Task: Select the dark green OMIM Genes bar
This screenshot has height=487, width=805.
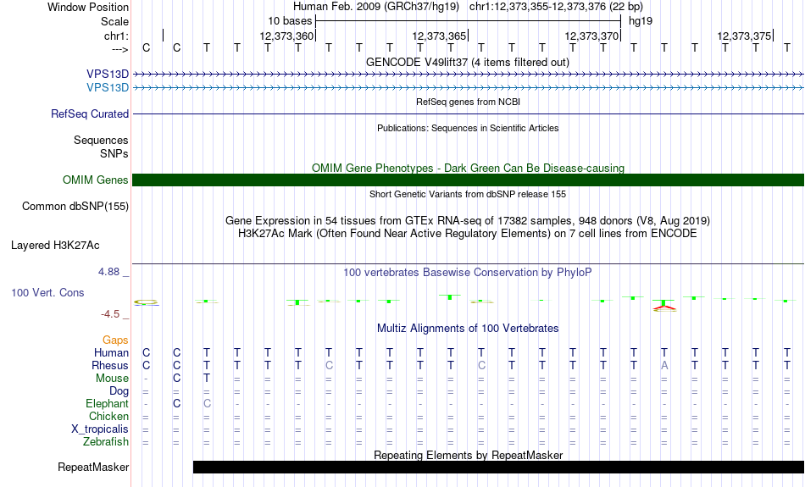Action: coord(468,180)
